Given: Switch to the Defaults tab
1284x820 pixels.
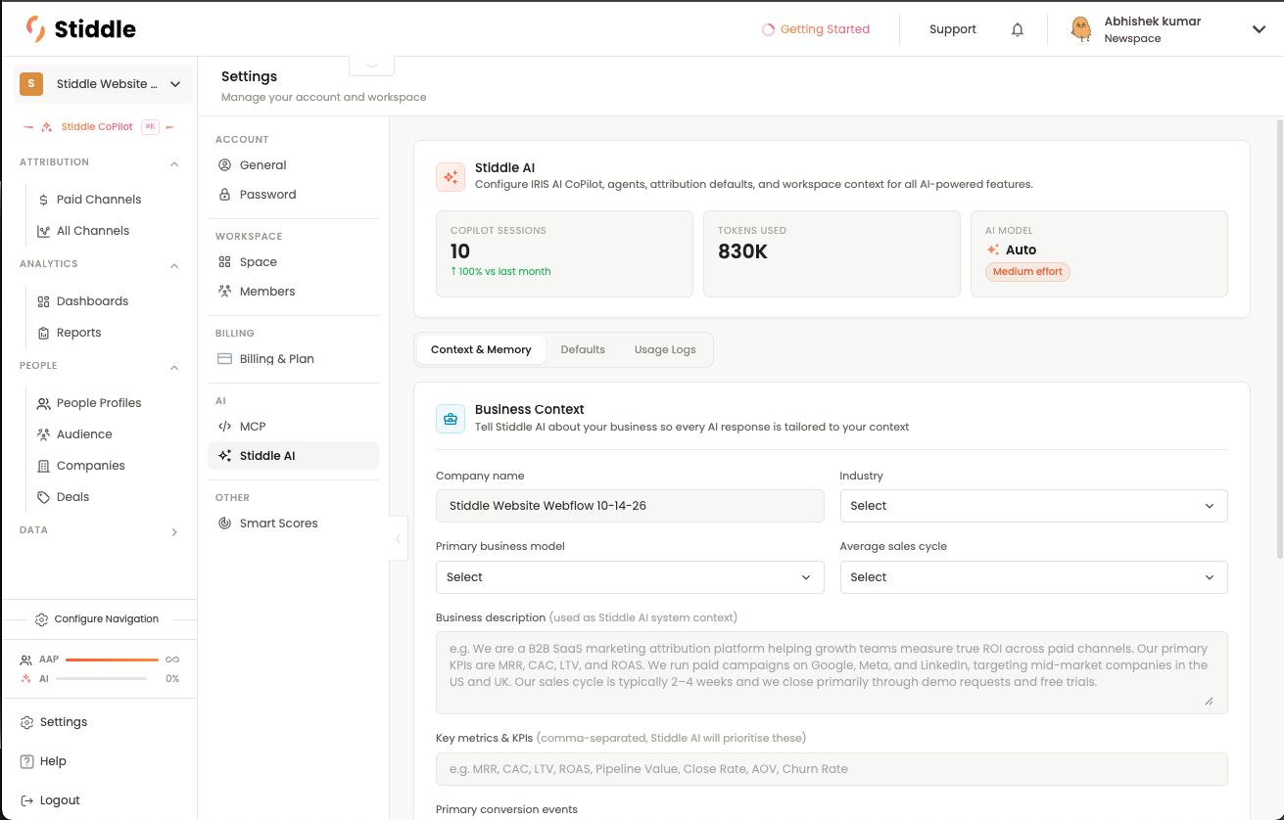Looking at the screenshot, I should click(583, 349).
